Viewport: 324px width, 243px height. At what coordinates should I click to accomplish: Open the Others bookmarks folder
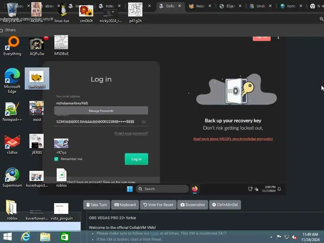point(8,30)
